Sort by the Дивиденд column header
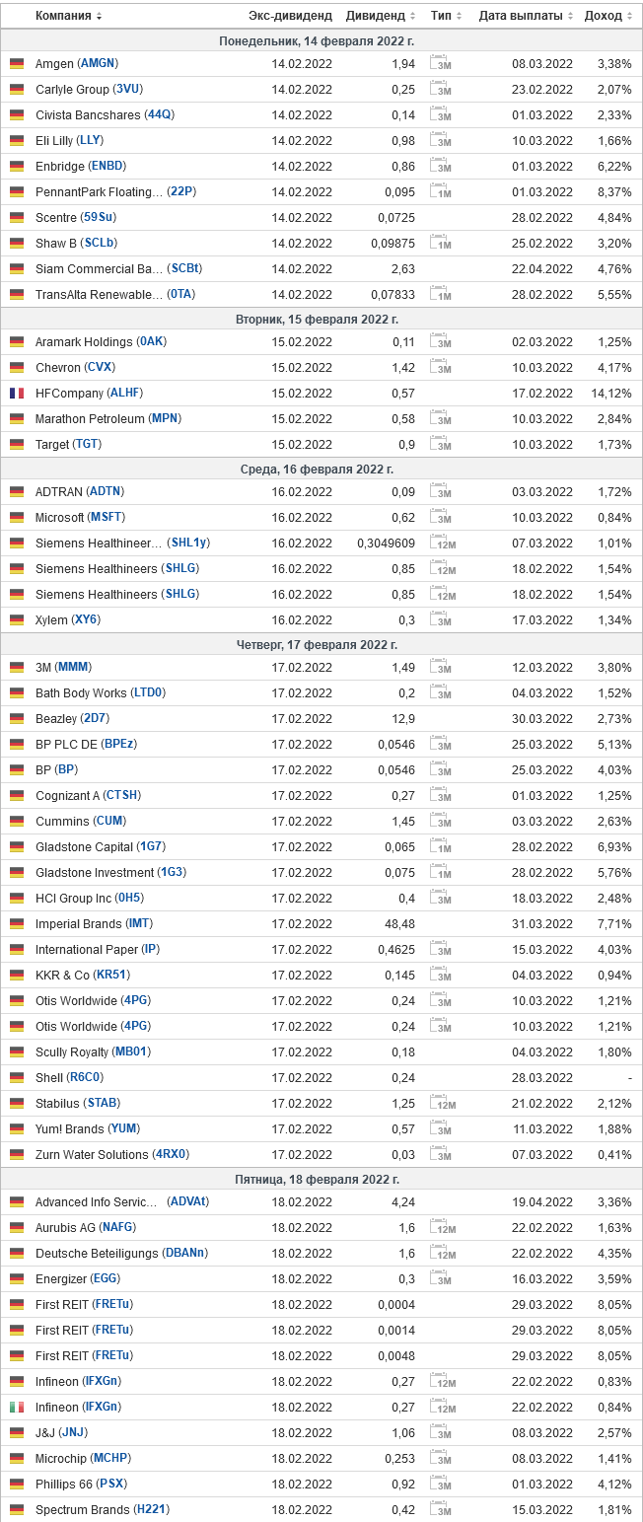The height and width of the screenshot is (1522, 643). coord(381,16)
